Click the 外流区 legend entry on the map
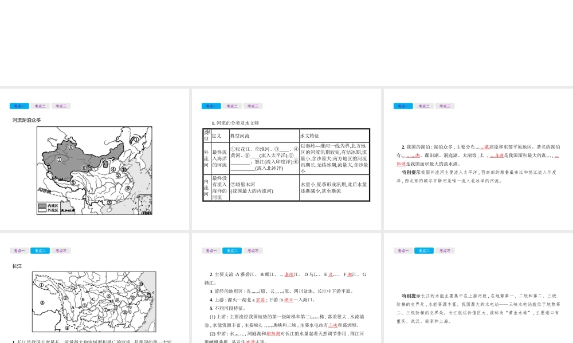 tap(48, 210)
